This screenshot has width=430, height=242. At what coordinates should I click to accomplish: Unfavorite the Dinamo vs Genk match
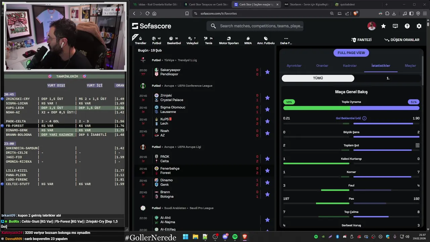[267, 182]
